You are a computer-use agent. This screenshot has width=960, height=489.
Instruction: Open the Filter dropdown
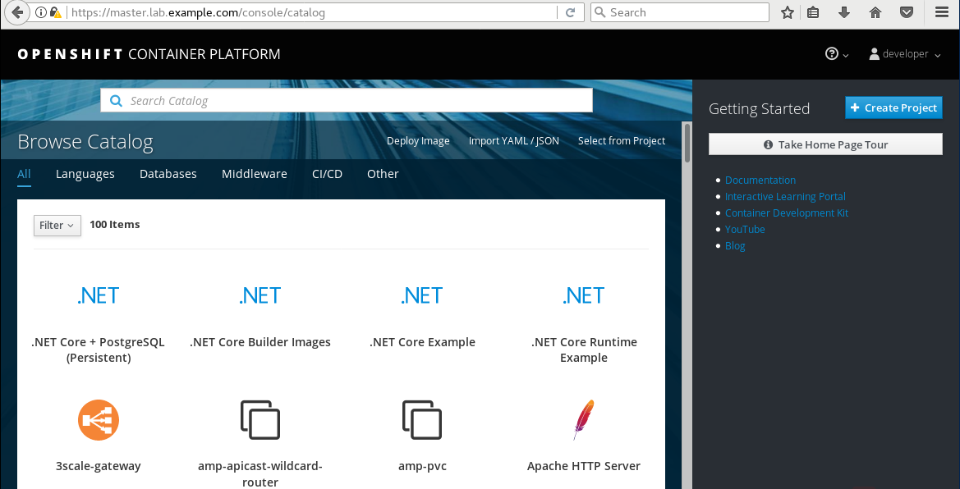click(57, 226)
